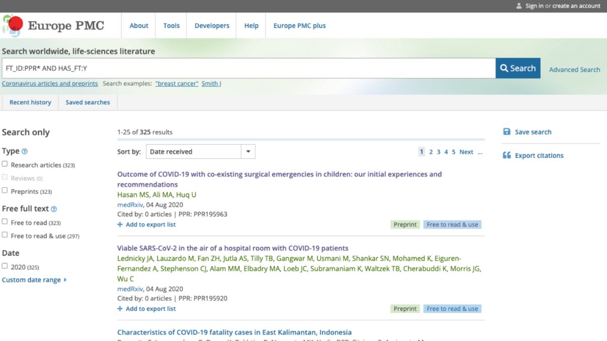Click Save search link
Image resolution: width=607 pixels, height=341 pixels.
click(533, 132)
